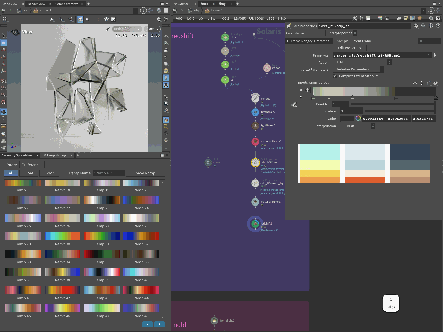The height and width of the screenshot is (332, 443).
Task: Open the Sample Current Frame dropdown
Action: pyautogui.click(x=378, y=41)
